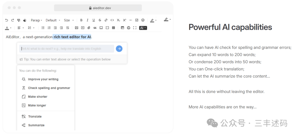The height and width of the screenshot is (135, 297).
Task: Print the document
Action: pyautogui.click(x=129, y=28)
